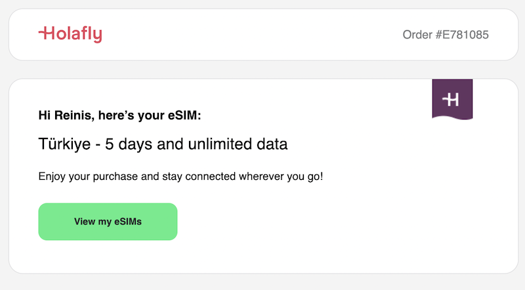This screenshot has height=290, width=525.
Task: Click the Order #E781085 label
Action: [446, 34]
